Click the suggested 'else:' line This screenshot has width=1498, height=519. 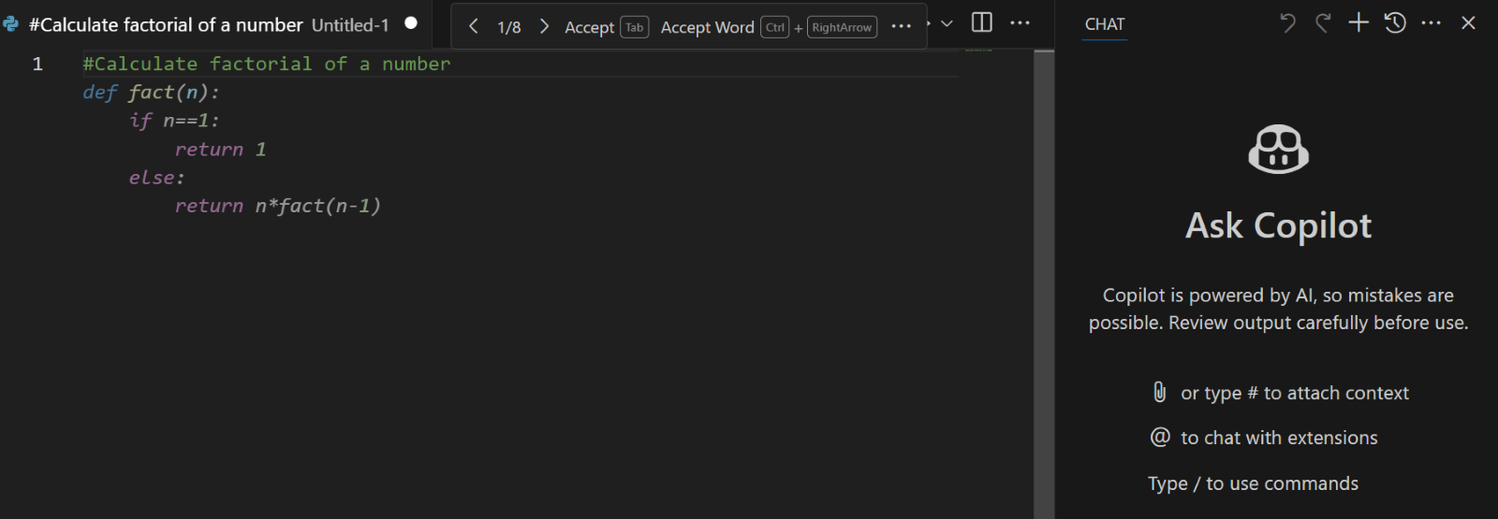[156, 177]
